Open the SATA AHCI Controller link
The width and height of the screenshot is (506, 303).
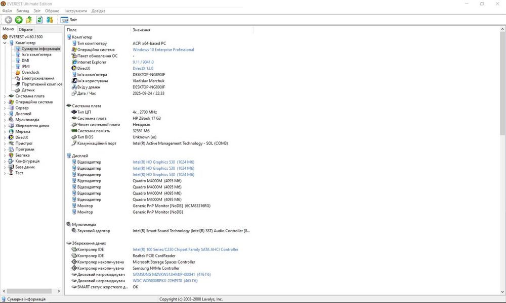click(x=185, y=249)
